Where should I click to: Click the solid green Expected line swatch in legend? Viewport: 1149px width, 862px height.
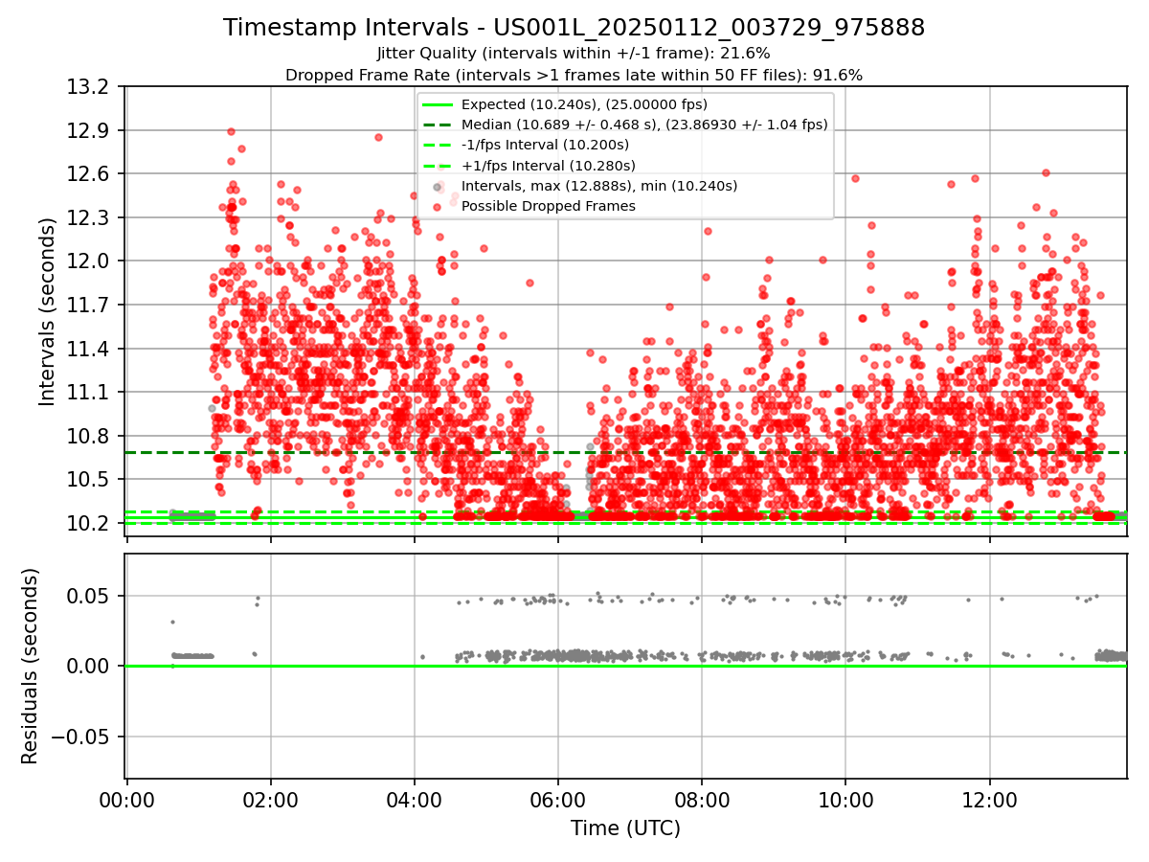coord(438,104)
